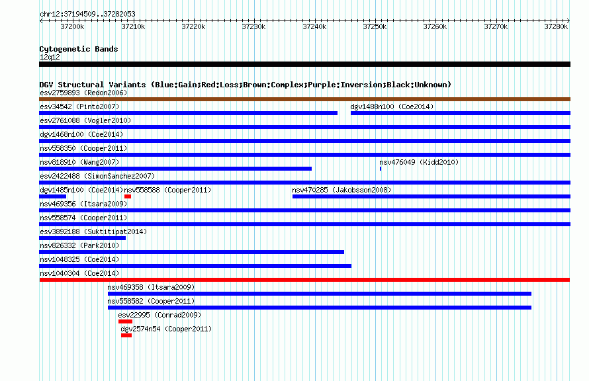Open nsv1048325 (Coe2014) label
This screenshot has width=589, height=381.
tap(79, 259)
